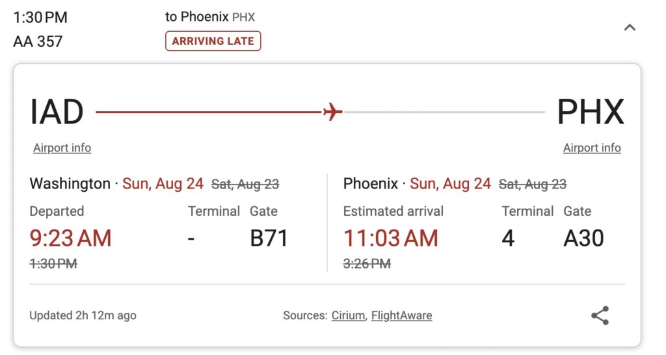Open the Cirium source link
The height and width of the screenshot is (355, 666).
(x=349, y=315)
